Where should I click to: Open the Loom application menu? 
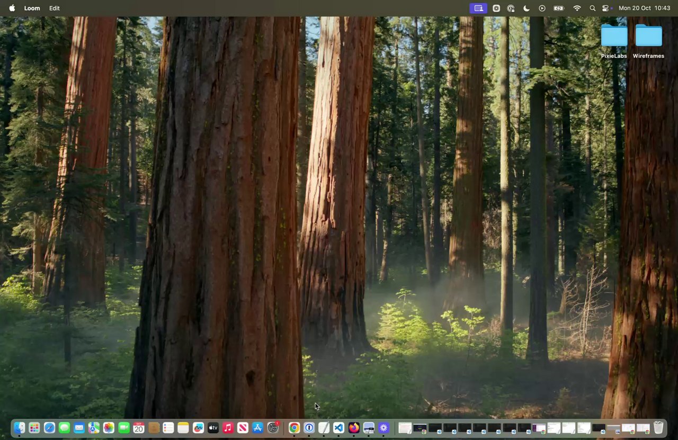coord(32,8)
